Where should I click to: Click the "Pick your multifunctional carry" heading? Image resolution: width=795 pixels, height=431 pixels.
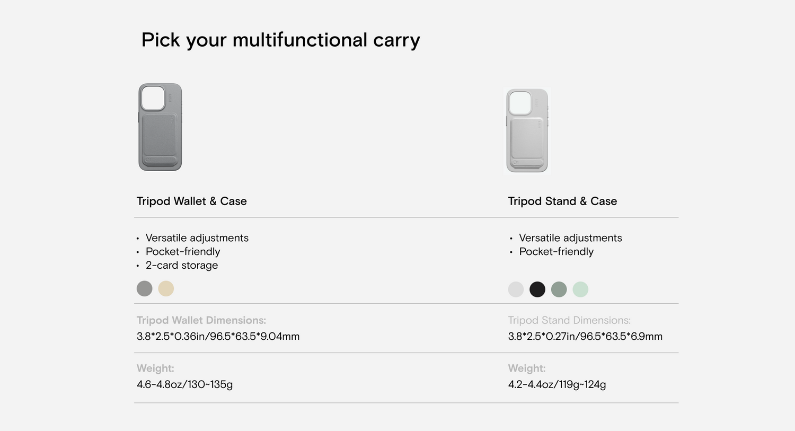(x=280, y=40)
